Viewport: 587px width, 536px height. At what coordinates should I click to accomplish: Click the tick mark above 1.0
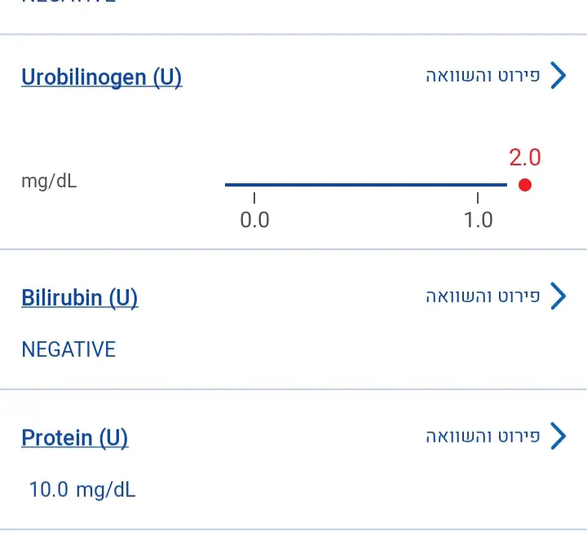pos(479,198)
